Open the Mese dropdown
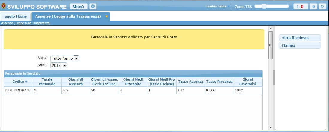The height and width of the screenshot is (132, 329). pos(76,58)
